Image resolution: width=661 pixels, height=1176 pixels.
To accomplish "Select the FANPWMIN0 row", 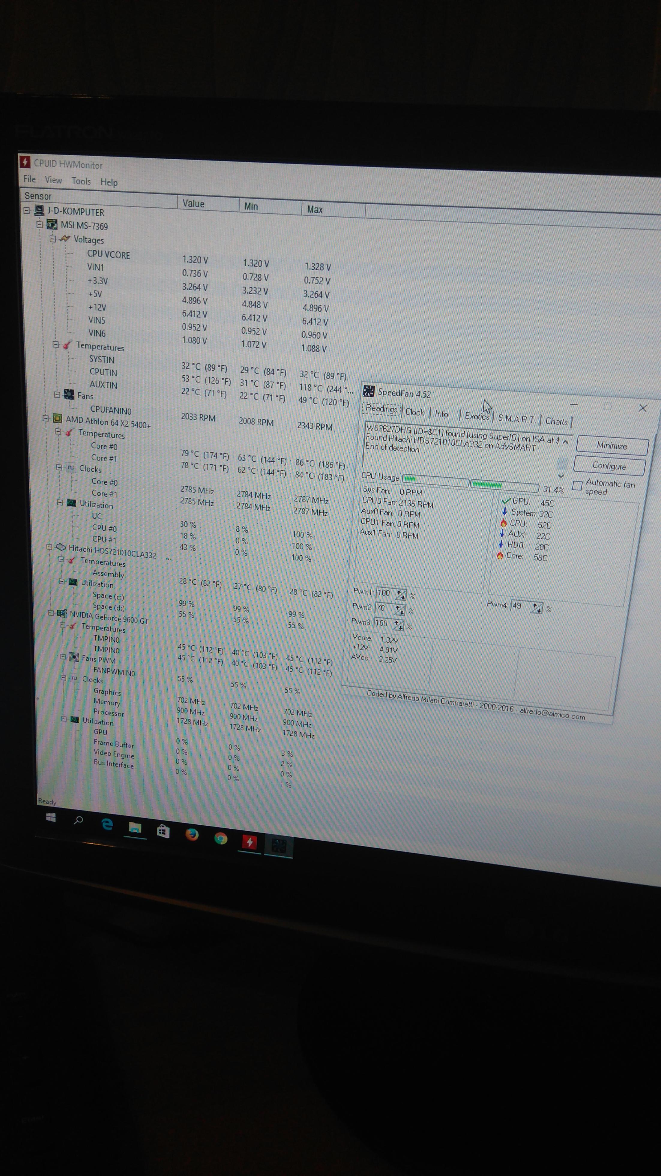I will tap(114, 671).
